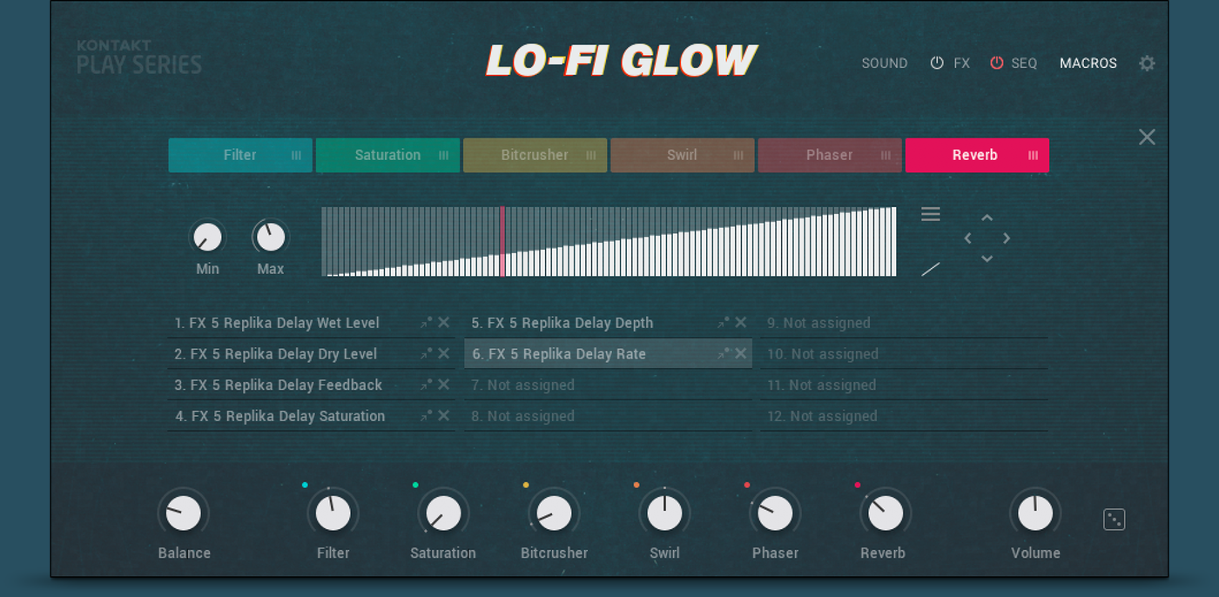Open the SOUND page
The height and width of the screenshot is (597, 1219).
[x=885, y=64]
